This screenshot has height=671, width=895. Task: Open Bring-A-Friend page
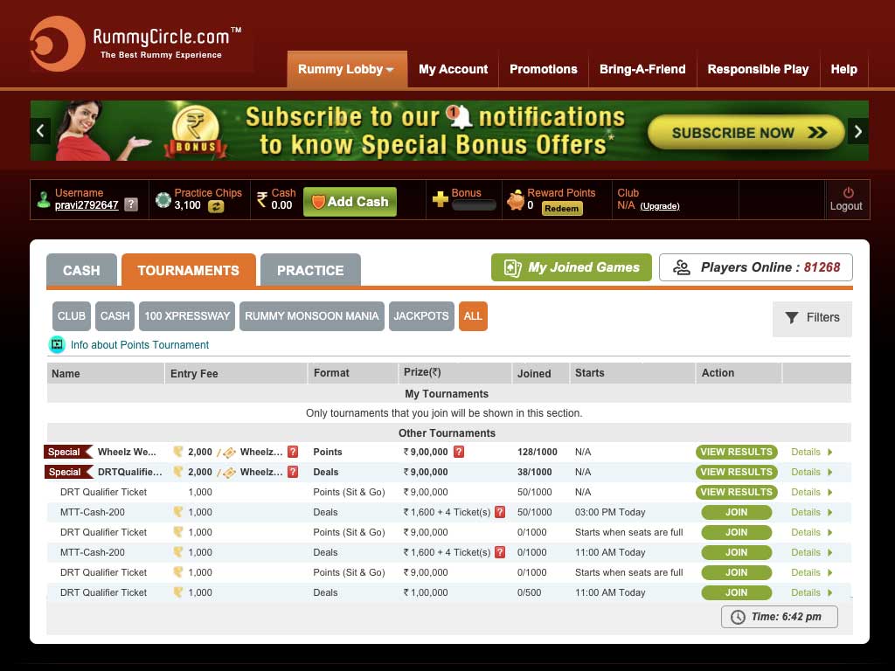pos(642,69)
